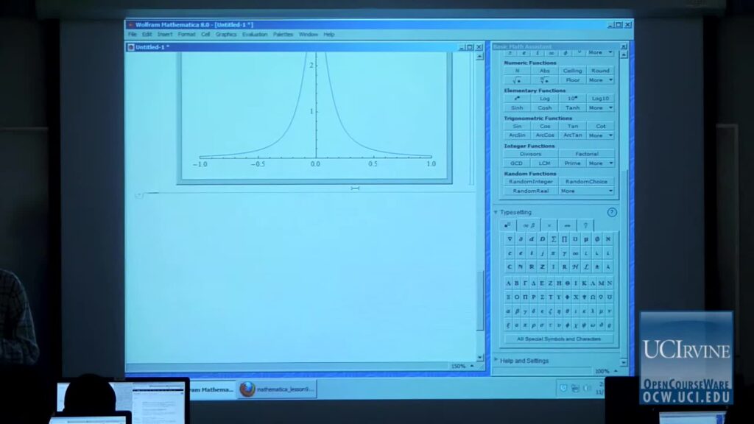This screenshot has width=754, height=424.
Task: Switch to the arrows typesetting tab
Action: [x=567, y=225]
